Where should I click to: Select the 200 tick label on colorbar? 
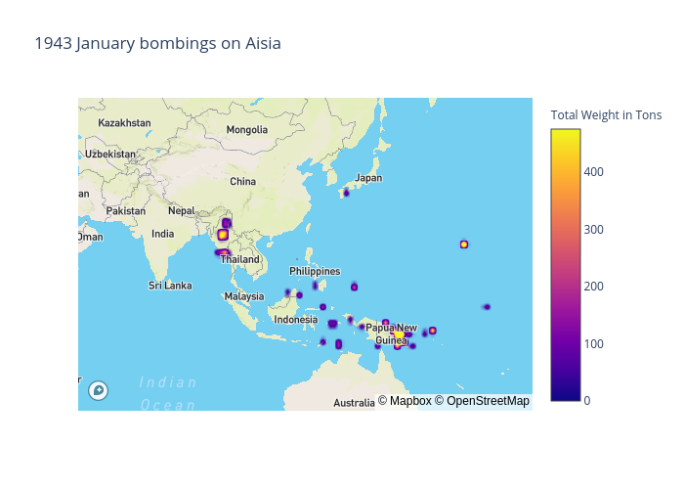pos(593,287)
